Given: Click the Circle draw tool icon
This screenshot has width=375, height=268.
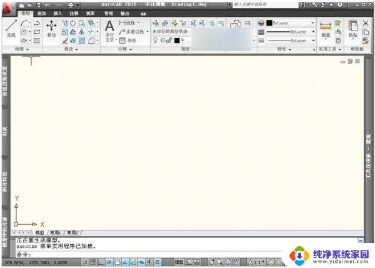Looking at the screenshot, I should [24, 32].
